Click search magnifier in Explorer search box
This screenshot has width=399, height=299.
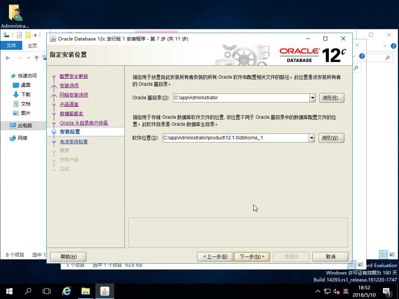pos(387,58)
